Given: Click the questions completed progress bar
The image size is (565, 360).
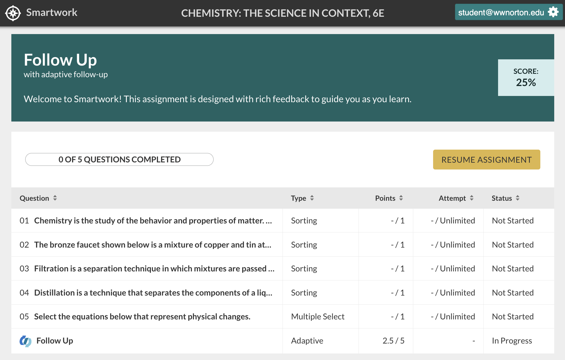Looking at the screenshot, I should tap(119, 160).
